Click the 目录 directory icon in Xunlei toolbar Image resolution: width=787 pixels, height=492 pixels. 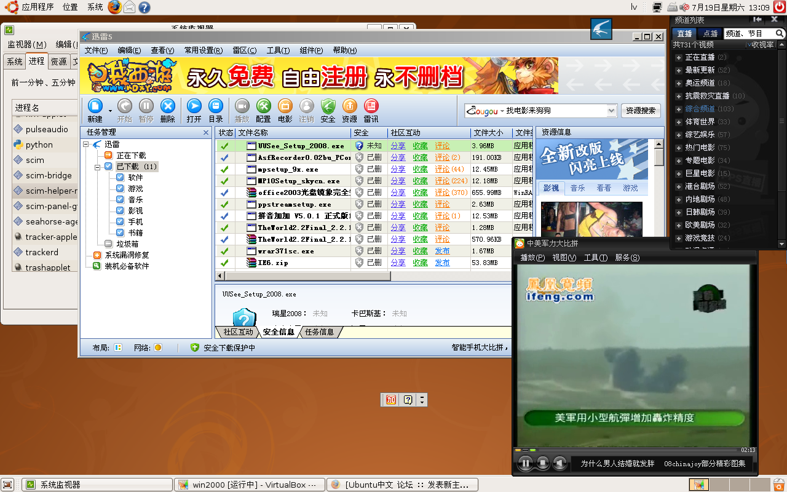(x=216, y=106)
